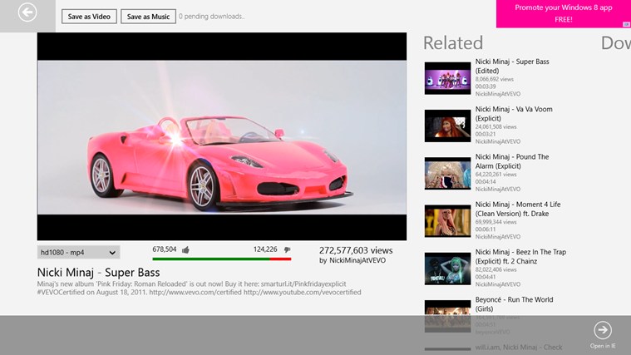Select the Related section heading

453,43
